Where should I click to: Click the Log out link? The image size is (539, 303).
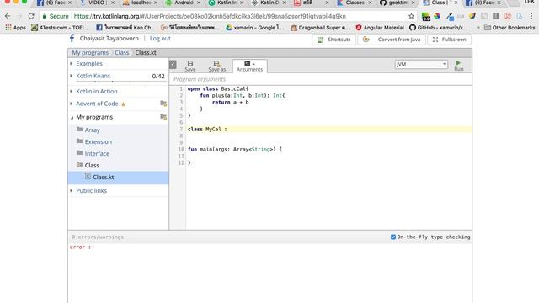click(x=160, y=39)
